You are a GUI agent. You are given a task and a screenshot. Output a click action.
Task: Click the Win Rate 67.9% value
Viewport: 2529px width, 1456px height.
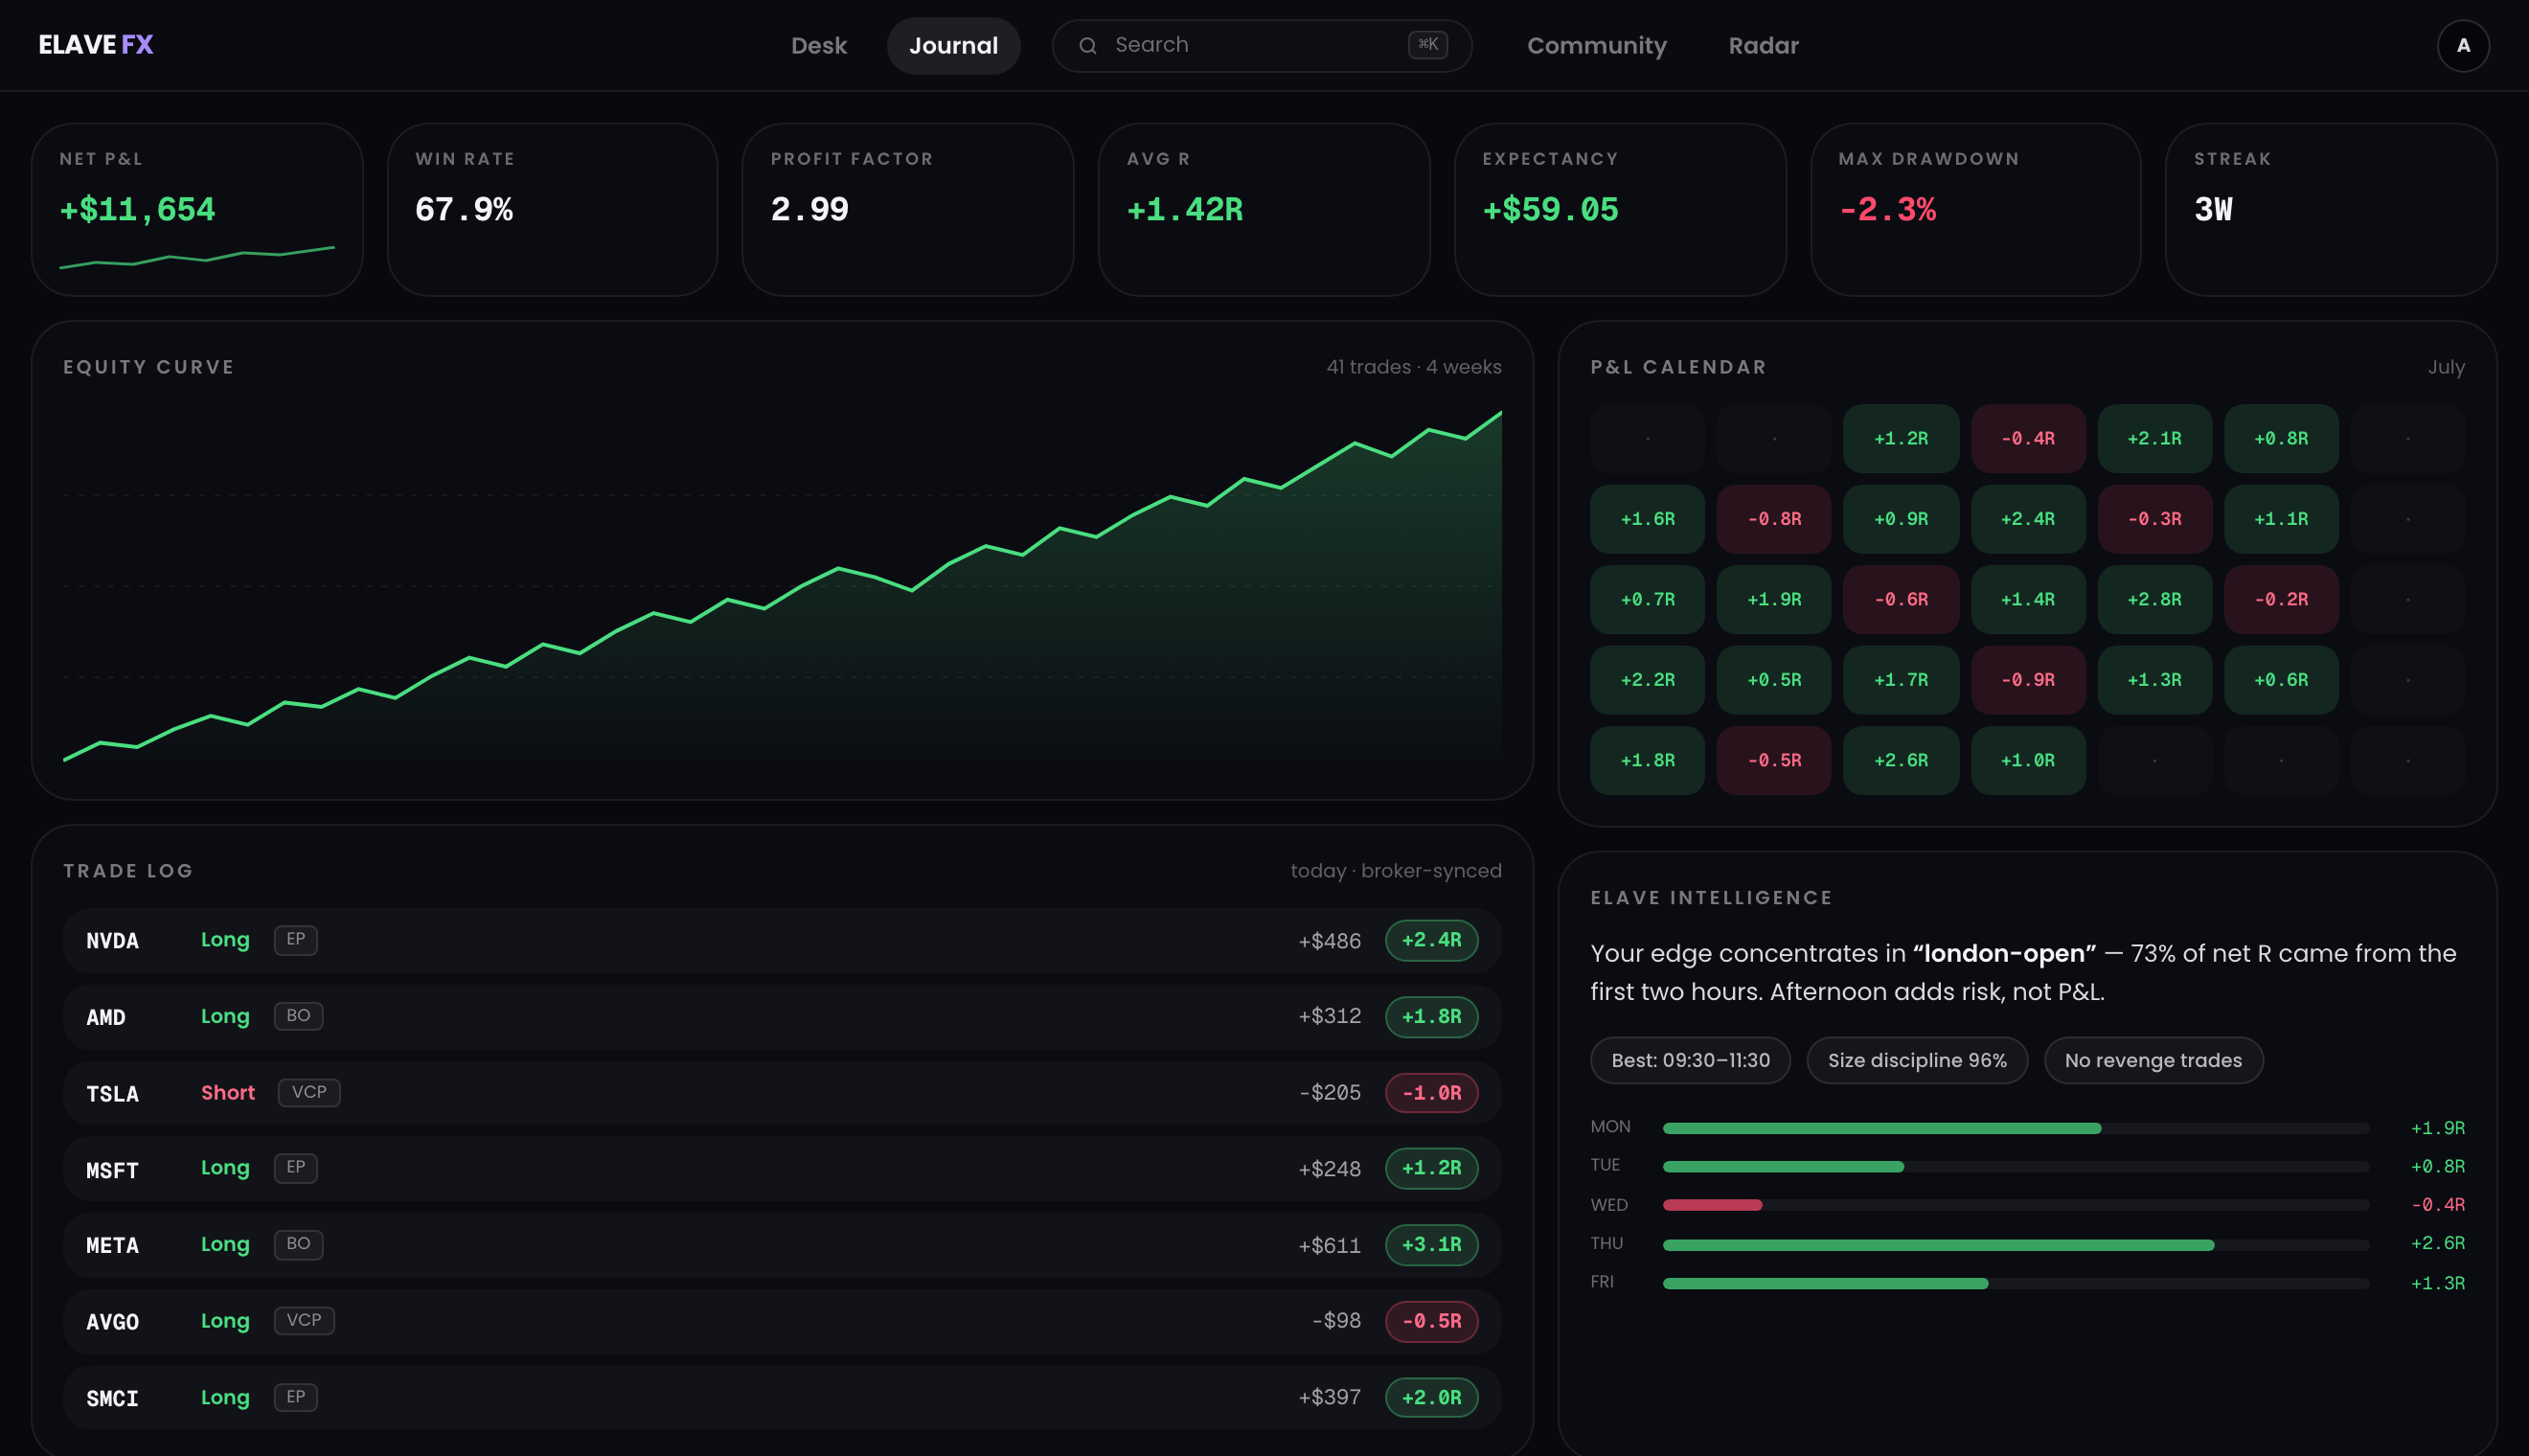click(464, 209)
